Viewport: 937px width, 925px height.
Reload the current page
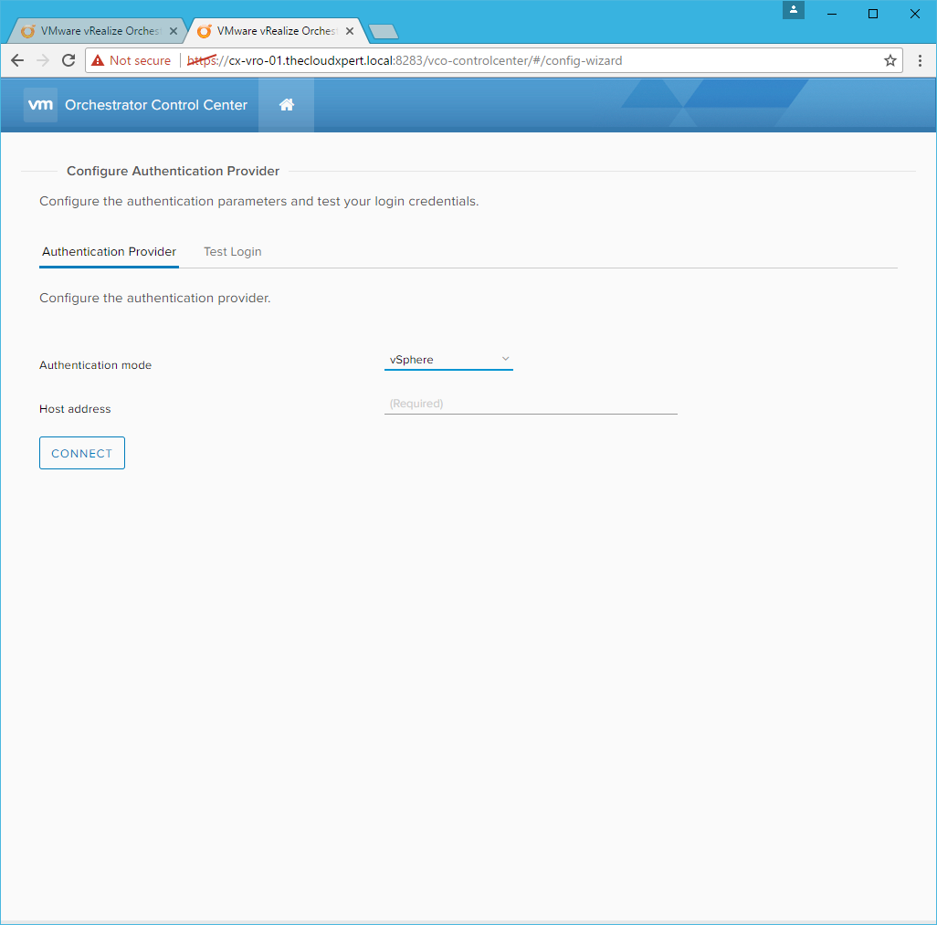[x=68, y=60]
